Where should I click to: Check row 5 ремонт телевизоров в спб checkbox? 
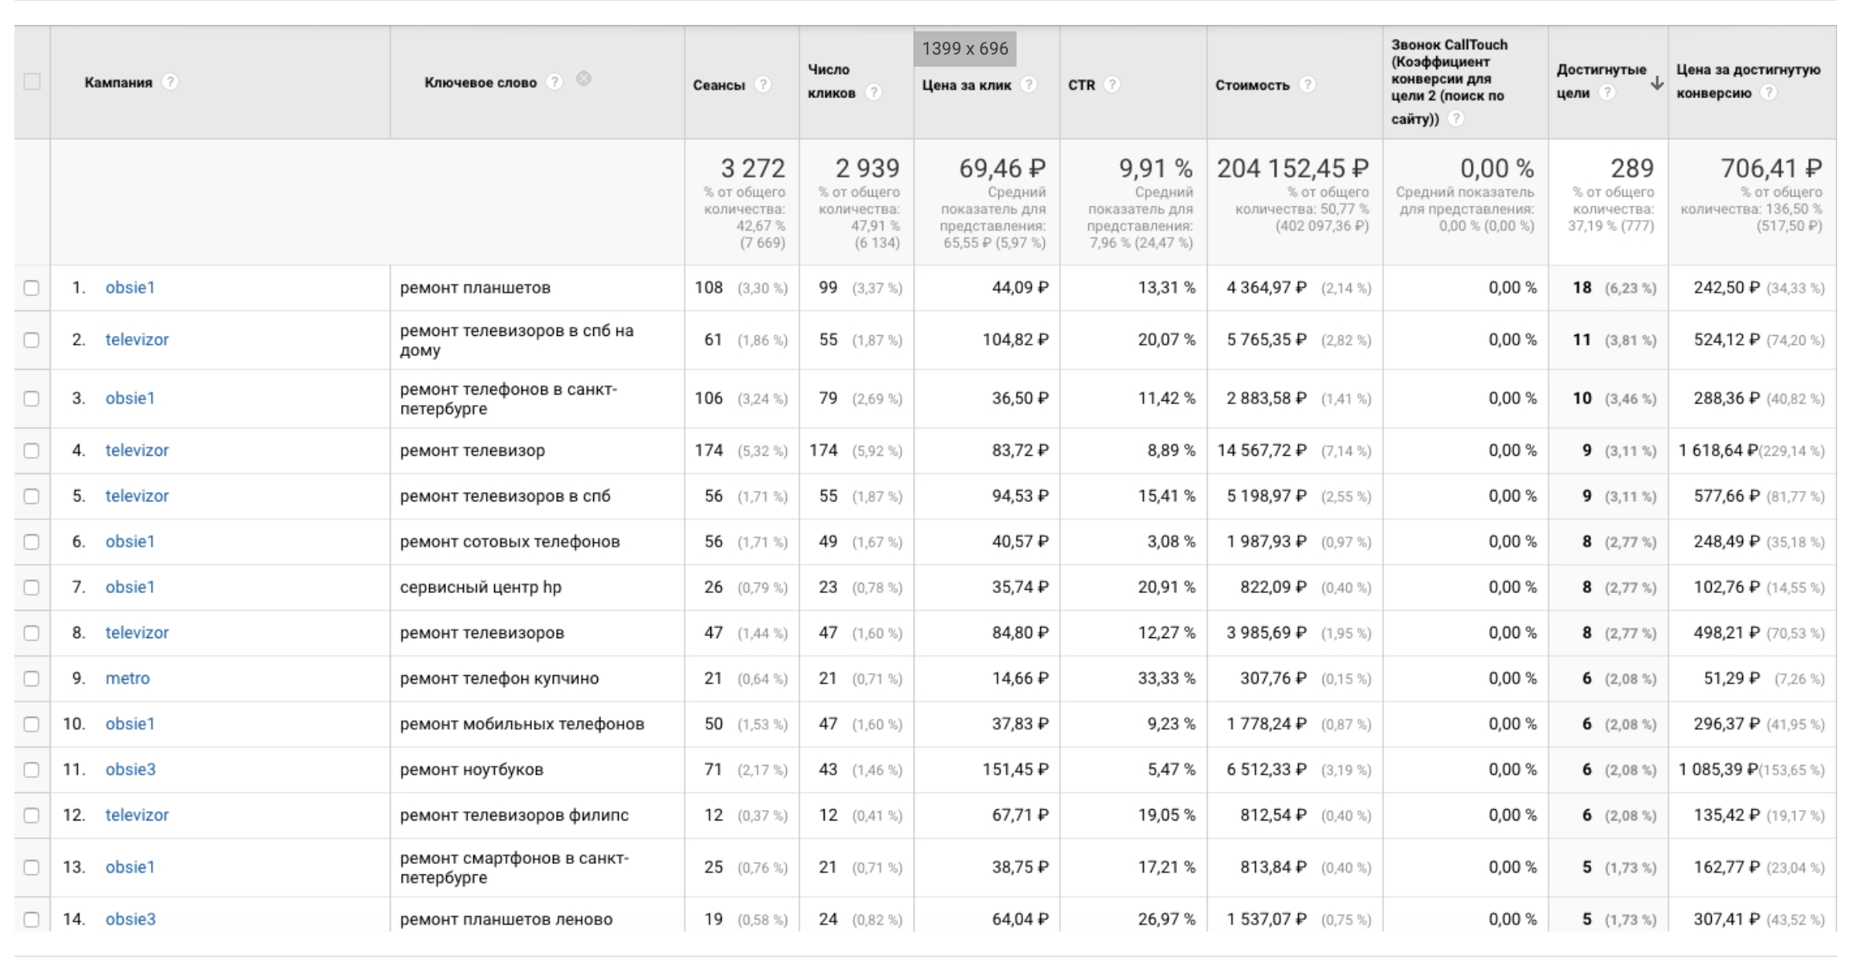click(31, 497)
